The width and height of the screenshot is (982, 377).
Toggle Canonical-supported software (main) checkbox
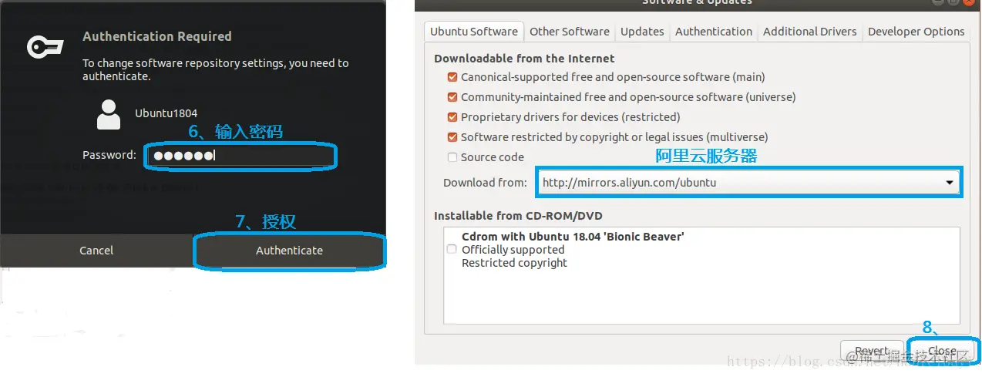tap(452, 77)
